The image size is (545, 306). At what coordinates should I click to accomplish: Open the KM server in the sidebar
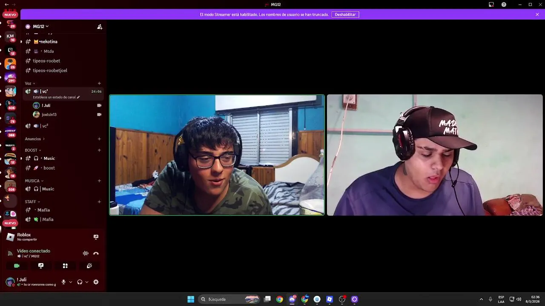click(10, 37)
